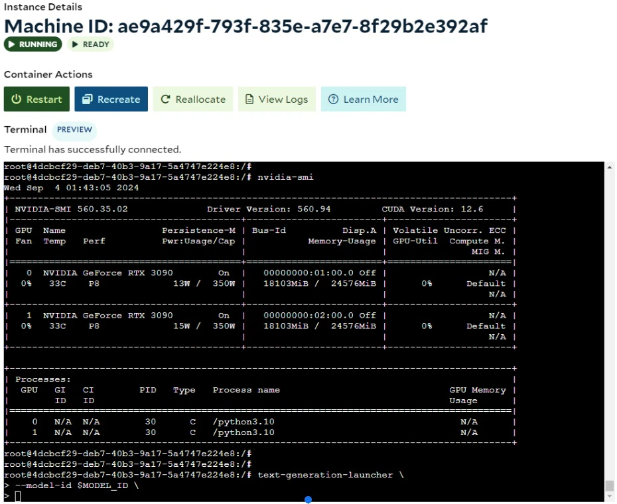Click 'MIG M.' header text
This screenshot has width=617, height=504.
click(x=488, y=251)
